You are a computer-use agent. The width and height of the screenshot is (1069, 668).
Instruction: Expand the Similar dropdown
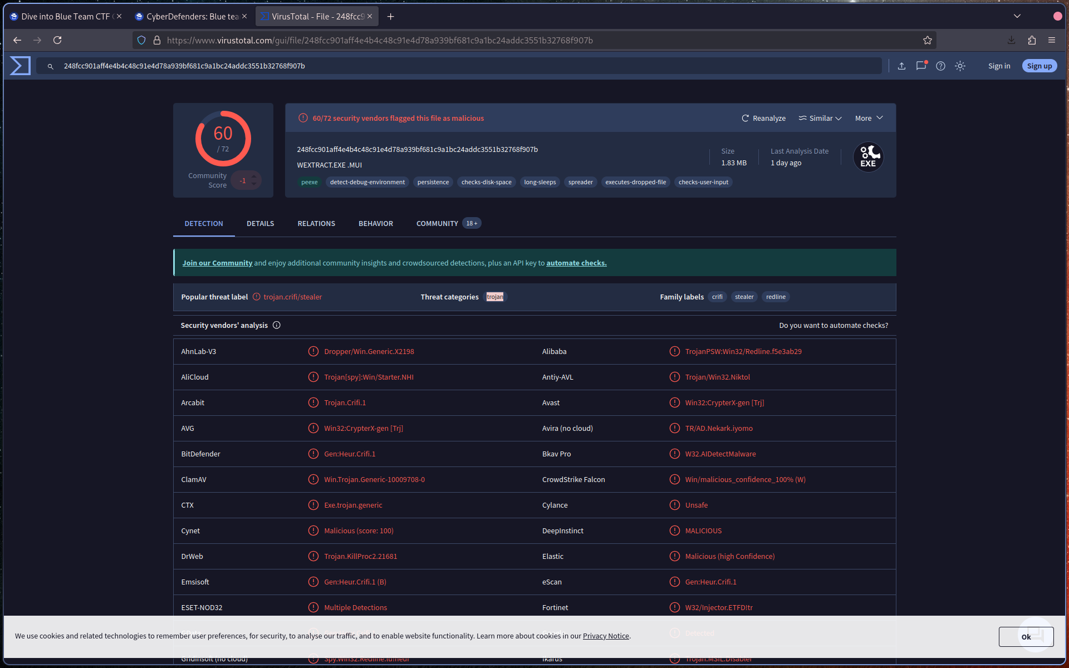(820, 118)
